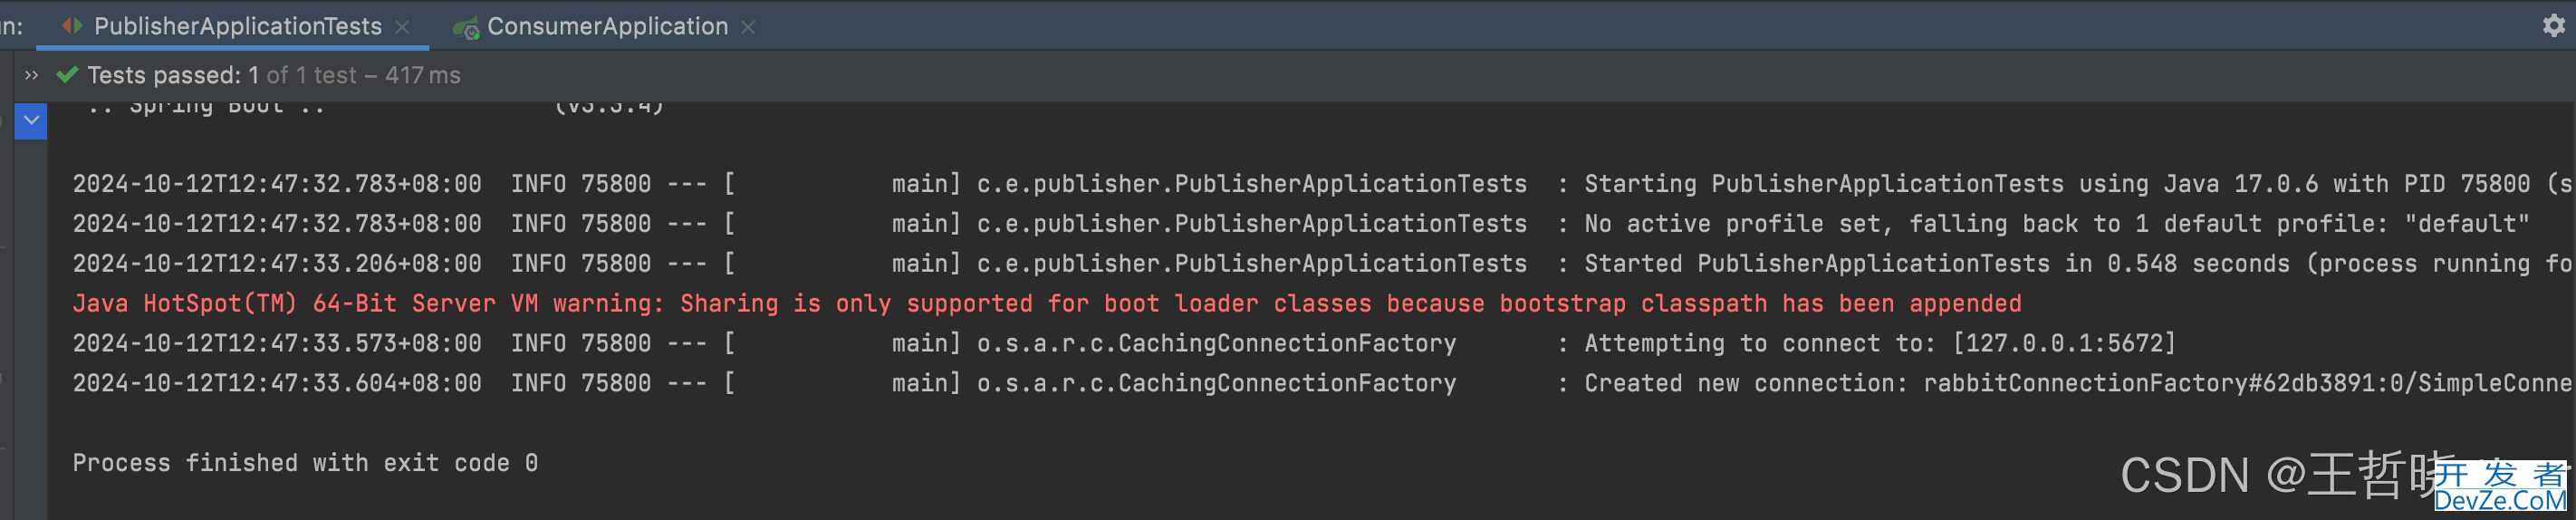Click the timestamp 2024-10-12T12:47:33.573+08:00
The width and height of the screenshot is (2576, 520).
(x=277, y=344)
